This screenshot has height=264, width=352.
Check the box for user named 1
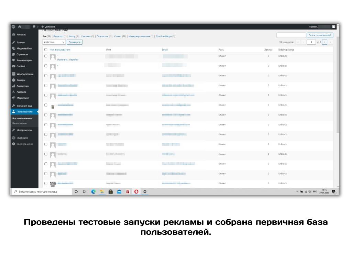click(x=46, y=66)
